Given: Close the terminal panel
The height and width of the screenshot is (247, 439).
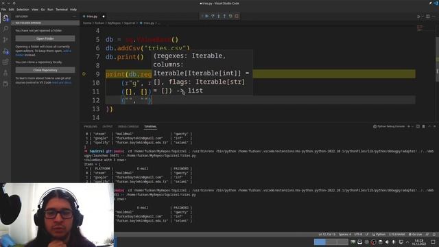Looking at the screenshot, I should pos(434,126).
